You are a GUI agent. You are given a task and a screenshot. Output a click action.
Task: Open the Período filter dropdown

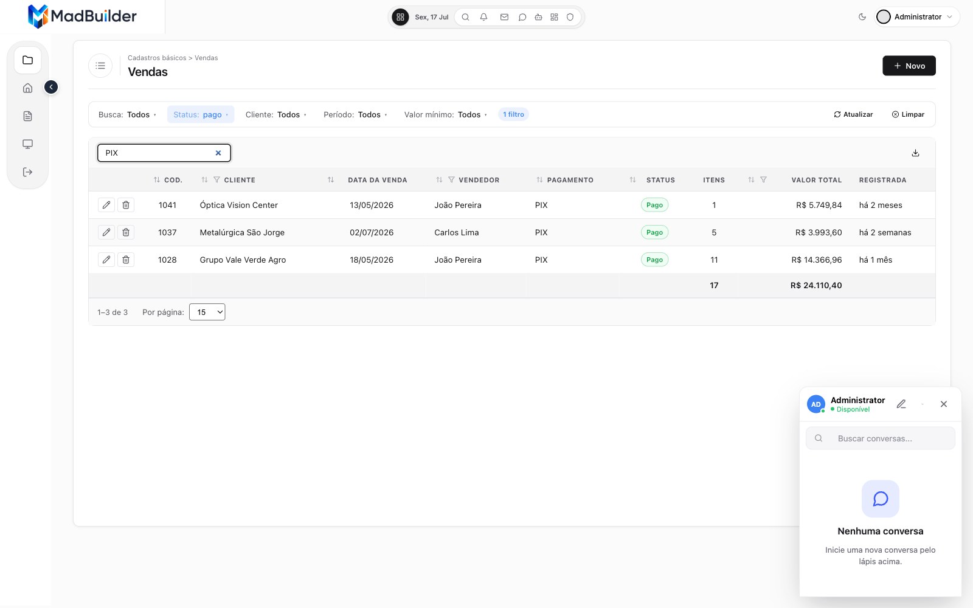355,114
